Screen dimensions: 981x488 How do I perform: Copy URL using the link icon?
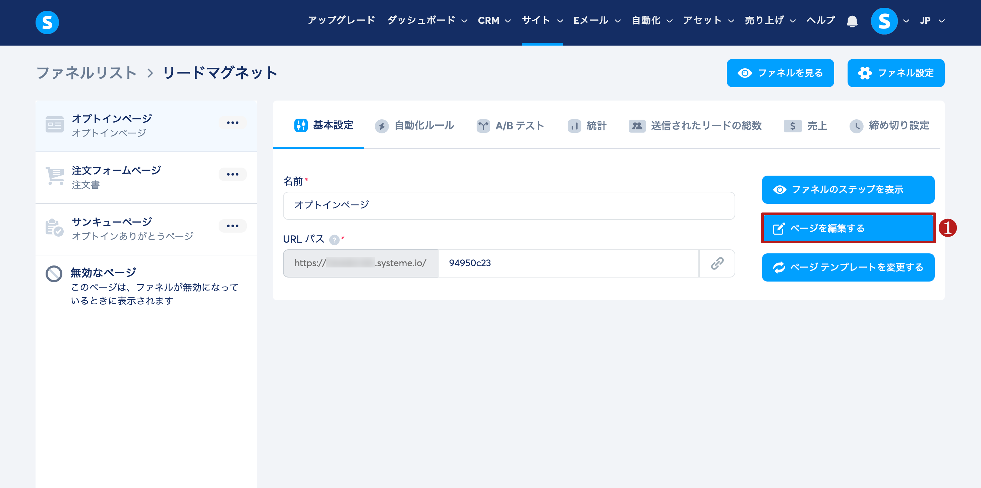pyautogui.click(x=717, y=263)
